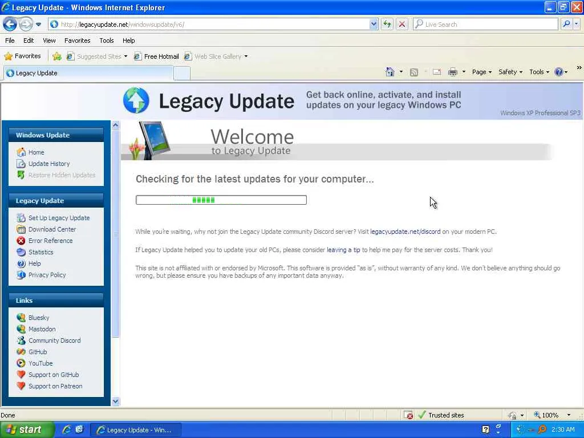Click the Help icon in Legacy Update panel
The height and width of the screenshot is (438, 584).
21,263
